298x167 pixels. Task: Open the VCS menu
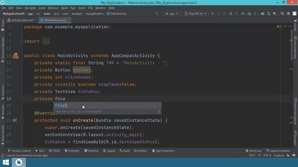point(90,8)
